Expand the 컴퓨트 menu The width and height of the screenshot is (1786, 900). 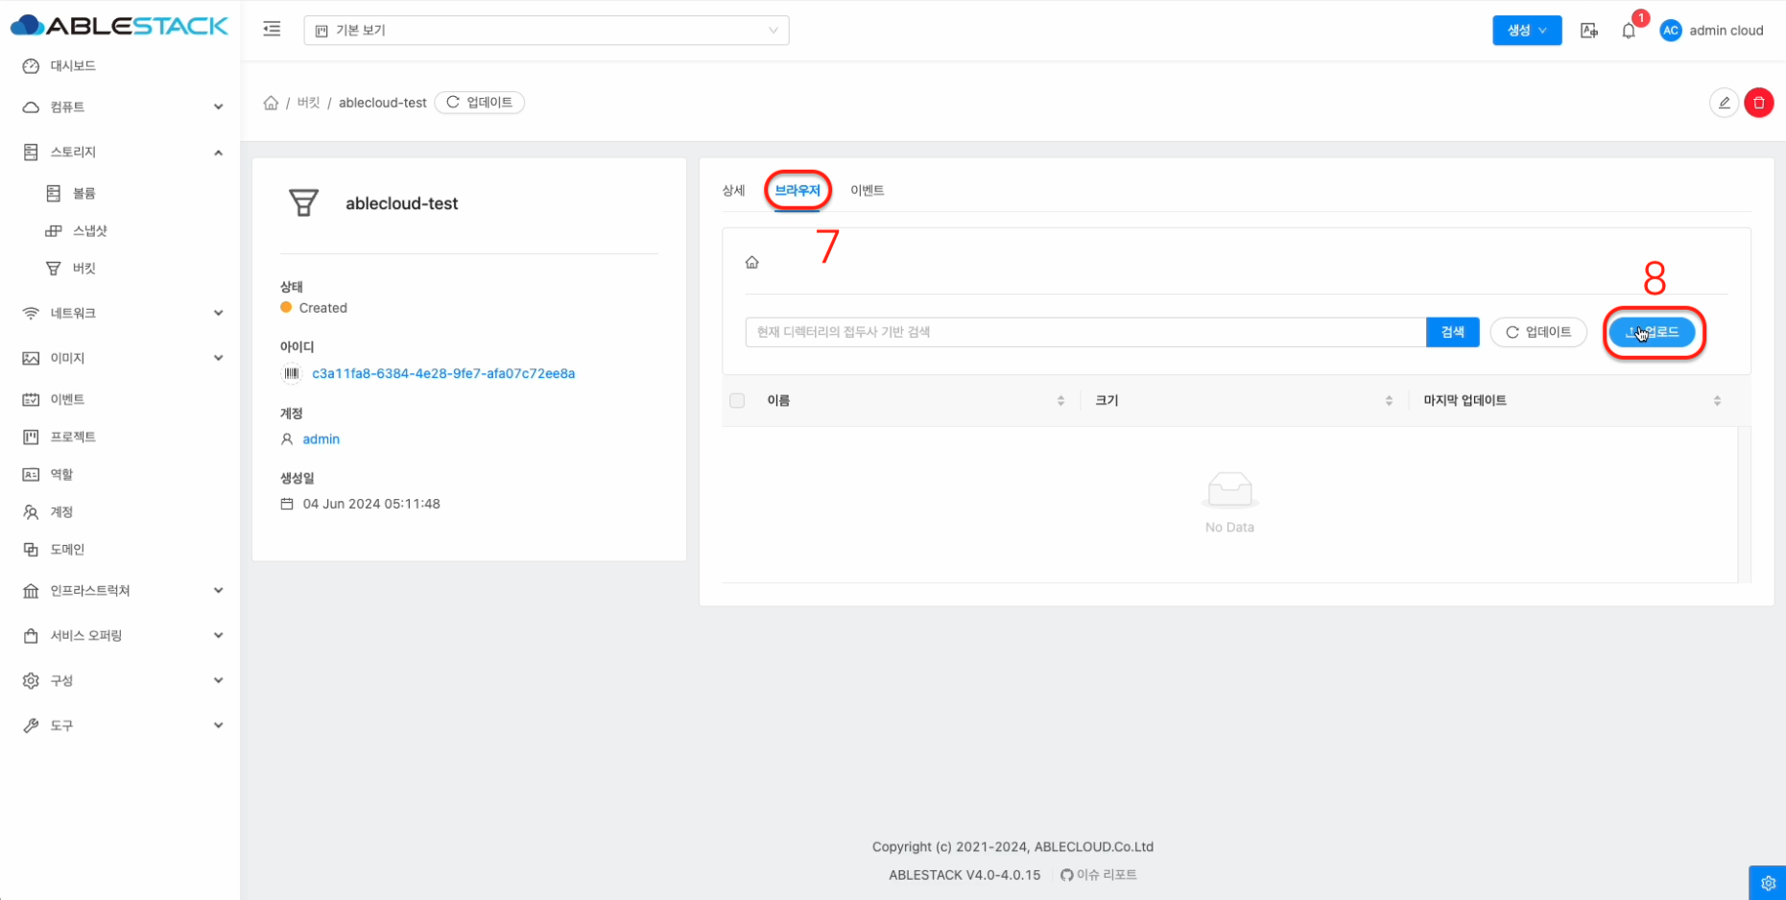[120, 107]
